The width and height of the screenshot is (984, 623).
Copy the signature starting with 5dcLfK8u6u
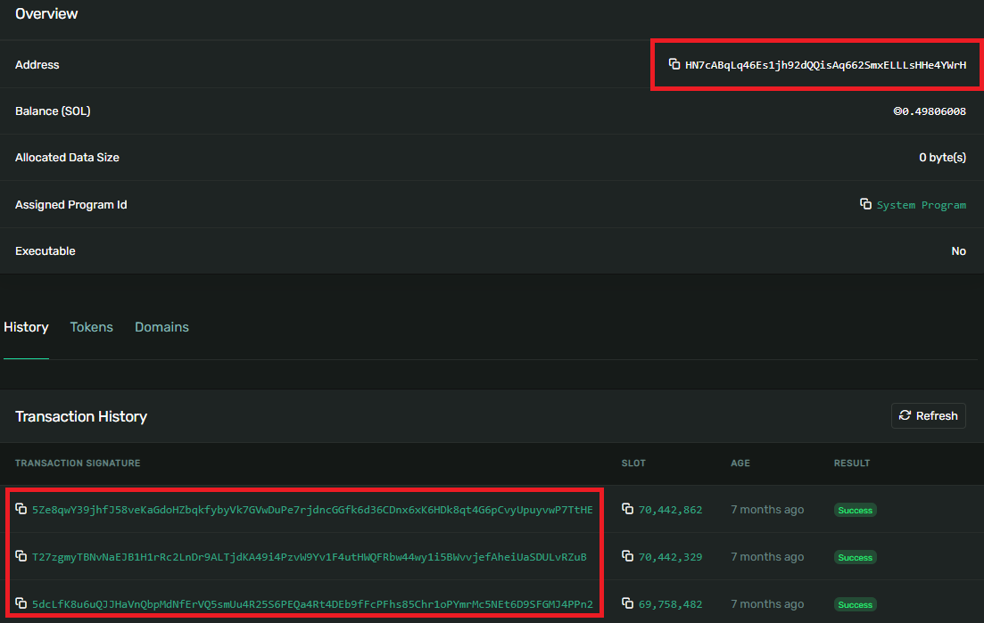coord(21,603)
